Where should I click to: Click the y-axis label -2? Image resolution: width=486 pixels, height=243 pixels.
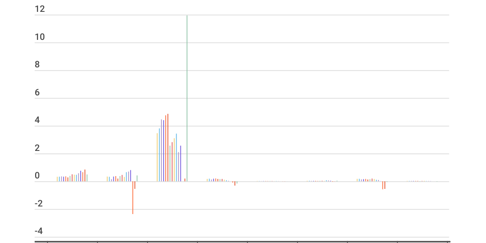[39, 204]
